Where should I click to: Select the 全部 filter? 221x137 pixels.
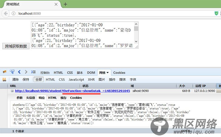[x=39, y=79]
